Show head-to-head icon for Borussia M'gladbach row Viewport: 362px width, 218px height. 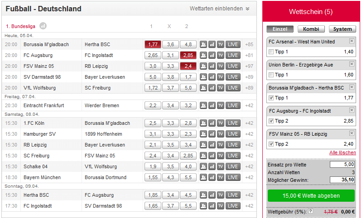(203, 44)
